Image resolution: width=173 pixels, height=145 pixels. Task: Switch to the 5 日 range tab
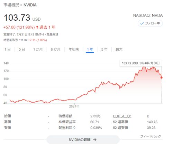pyautogui.click(x=22, y=50)
